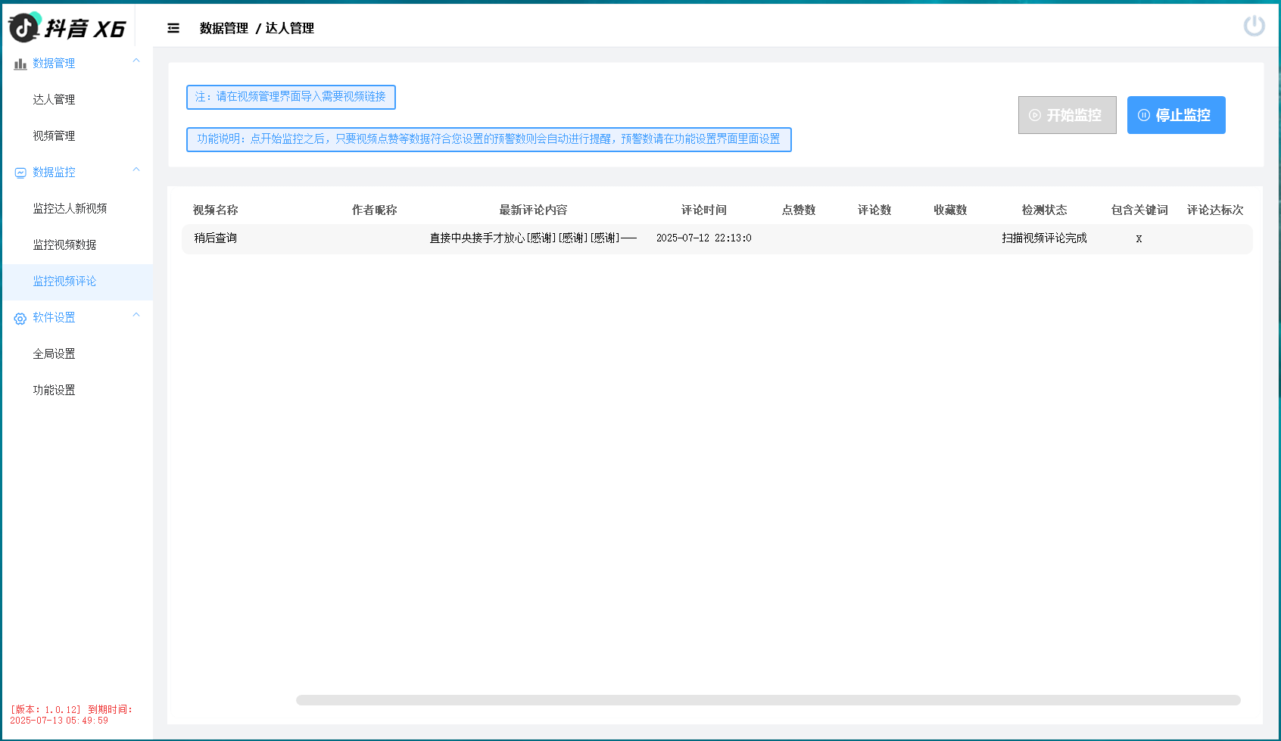Click the 数据监控 sidebar section label
Image resolution: width=1281 pixels, height=741 pixels.
[54, 173]
